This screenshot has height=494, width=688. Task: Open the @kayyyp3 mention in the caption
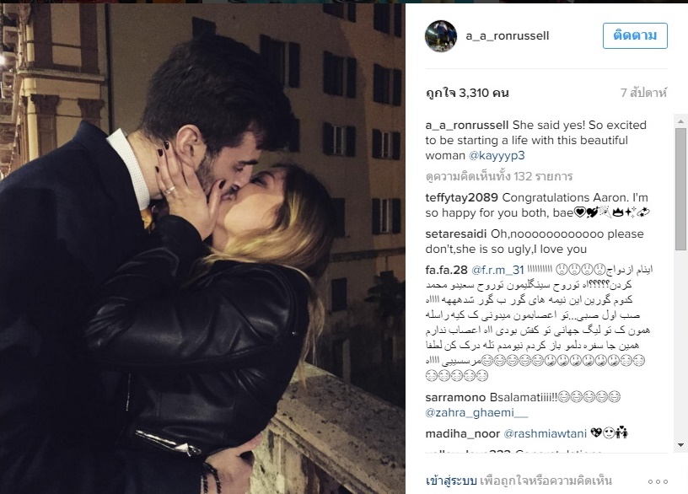point(497,156)
